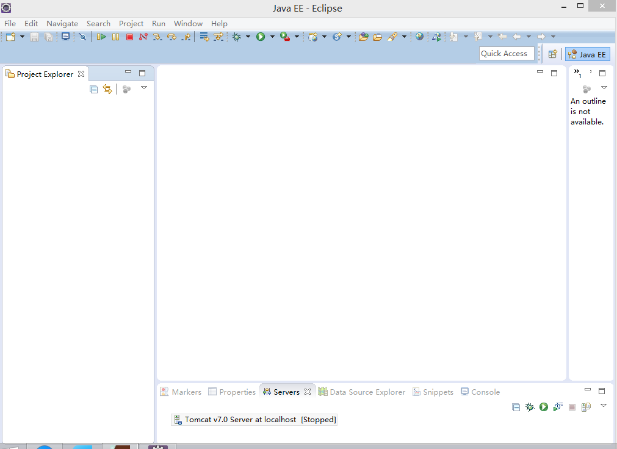Screen dimensions: 617x449
Task: Select the Java EE perspective button
Action: (x=588, y=54)
